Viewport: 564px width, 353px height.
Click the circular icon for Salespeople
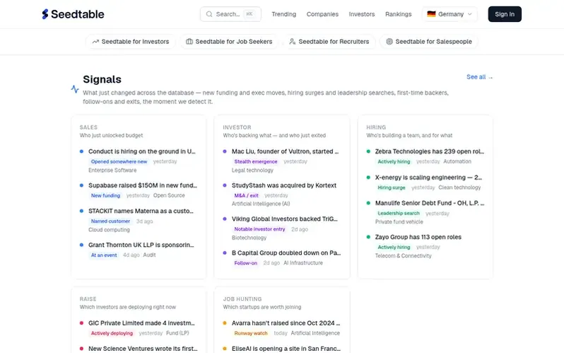[389, 42]
